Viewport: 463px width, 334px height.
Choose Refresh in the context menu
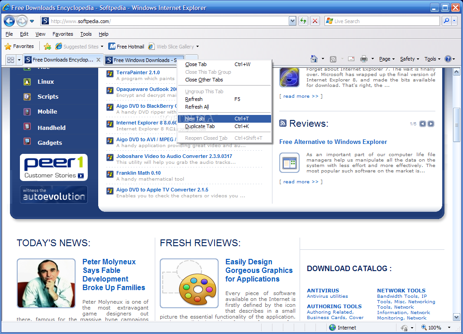point(224,99)
